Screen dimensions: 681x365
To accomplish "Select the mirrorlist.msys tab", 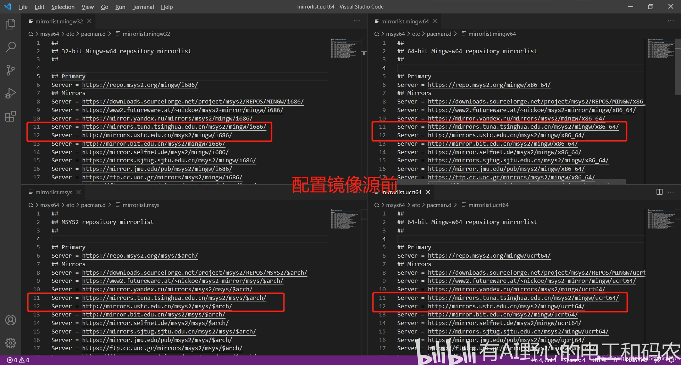I will click(54, 192).
